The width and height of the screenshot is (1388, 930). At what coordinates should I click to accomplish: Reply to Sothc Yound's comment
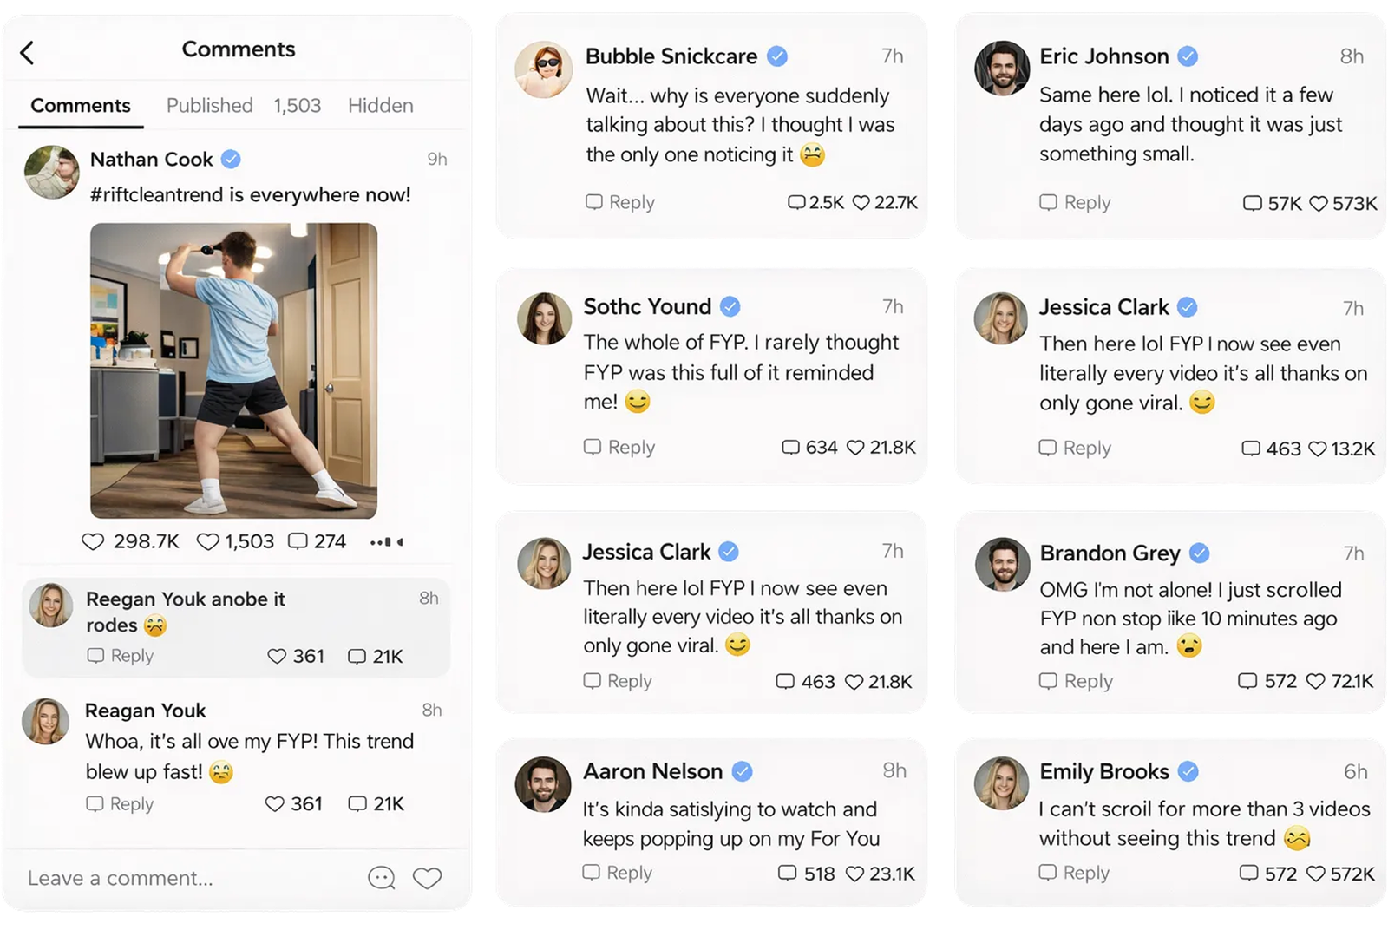pos(619,448)
